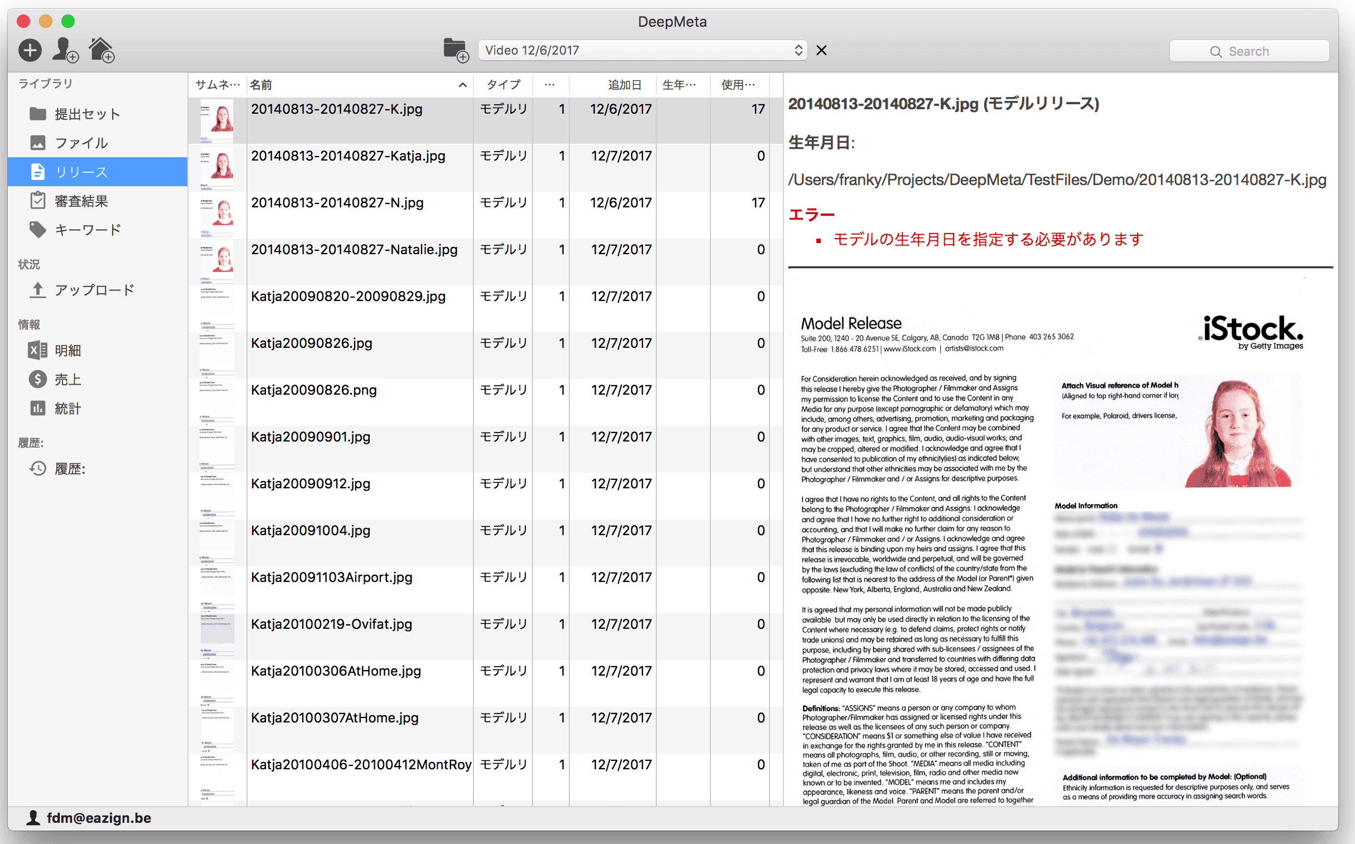Click the Search field
Viewport: 1355px width, 844px height.
[1249, 51]
